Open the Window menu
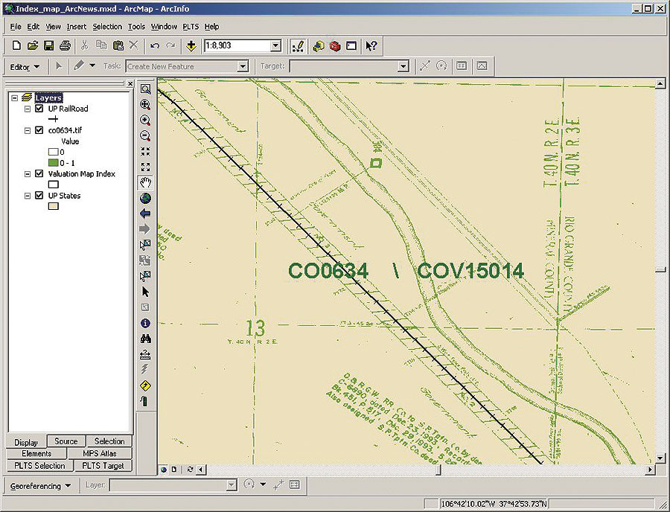 (164, 27)
